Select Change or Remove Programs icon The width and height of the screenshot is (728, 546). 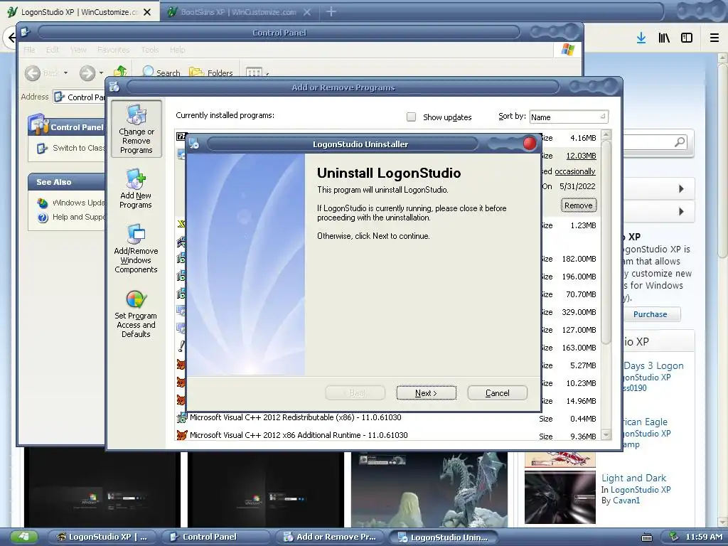tap(136, 129)
